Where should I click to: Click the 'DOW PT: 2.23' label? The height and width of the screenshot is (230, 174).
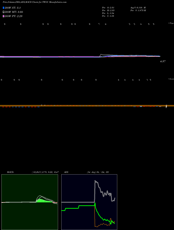tap(14, 16)
